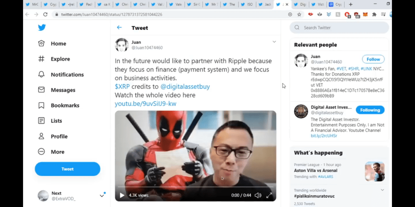Click the video progress bar
Screen dimensions: 415x207
click(x=195, y=188)
